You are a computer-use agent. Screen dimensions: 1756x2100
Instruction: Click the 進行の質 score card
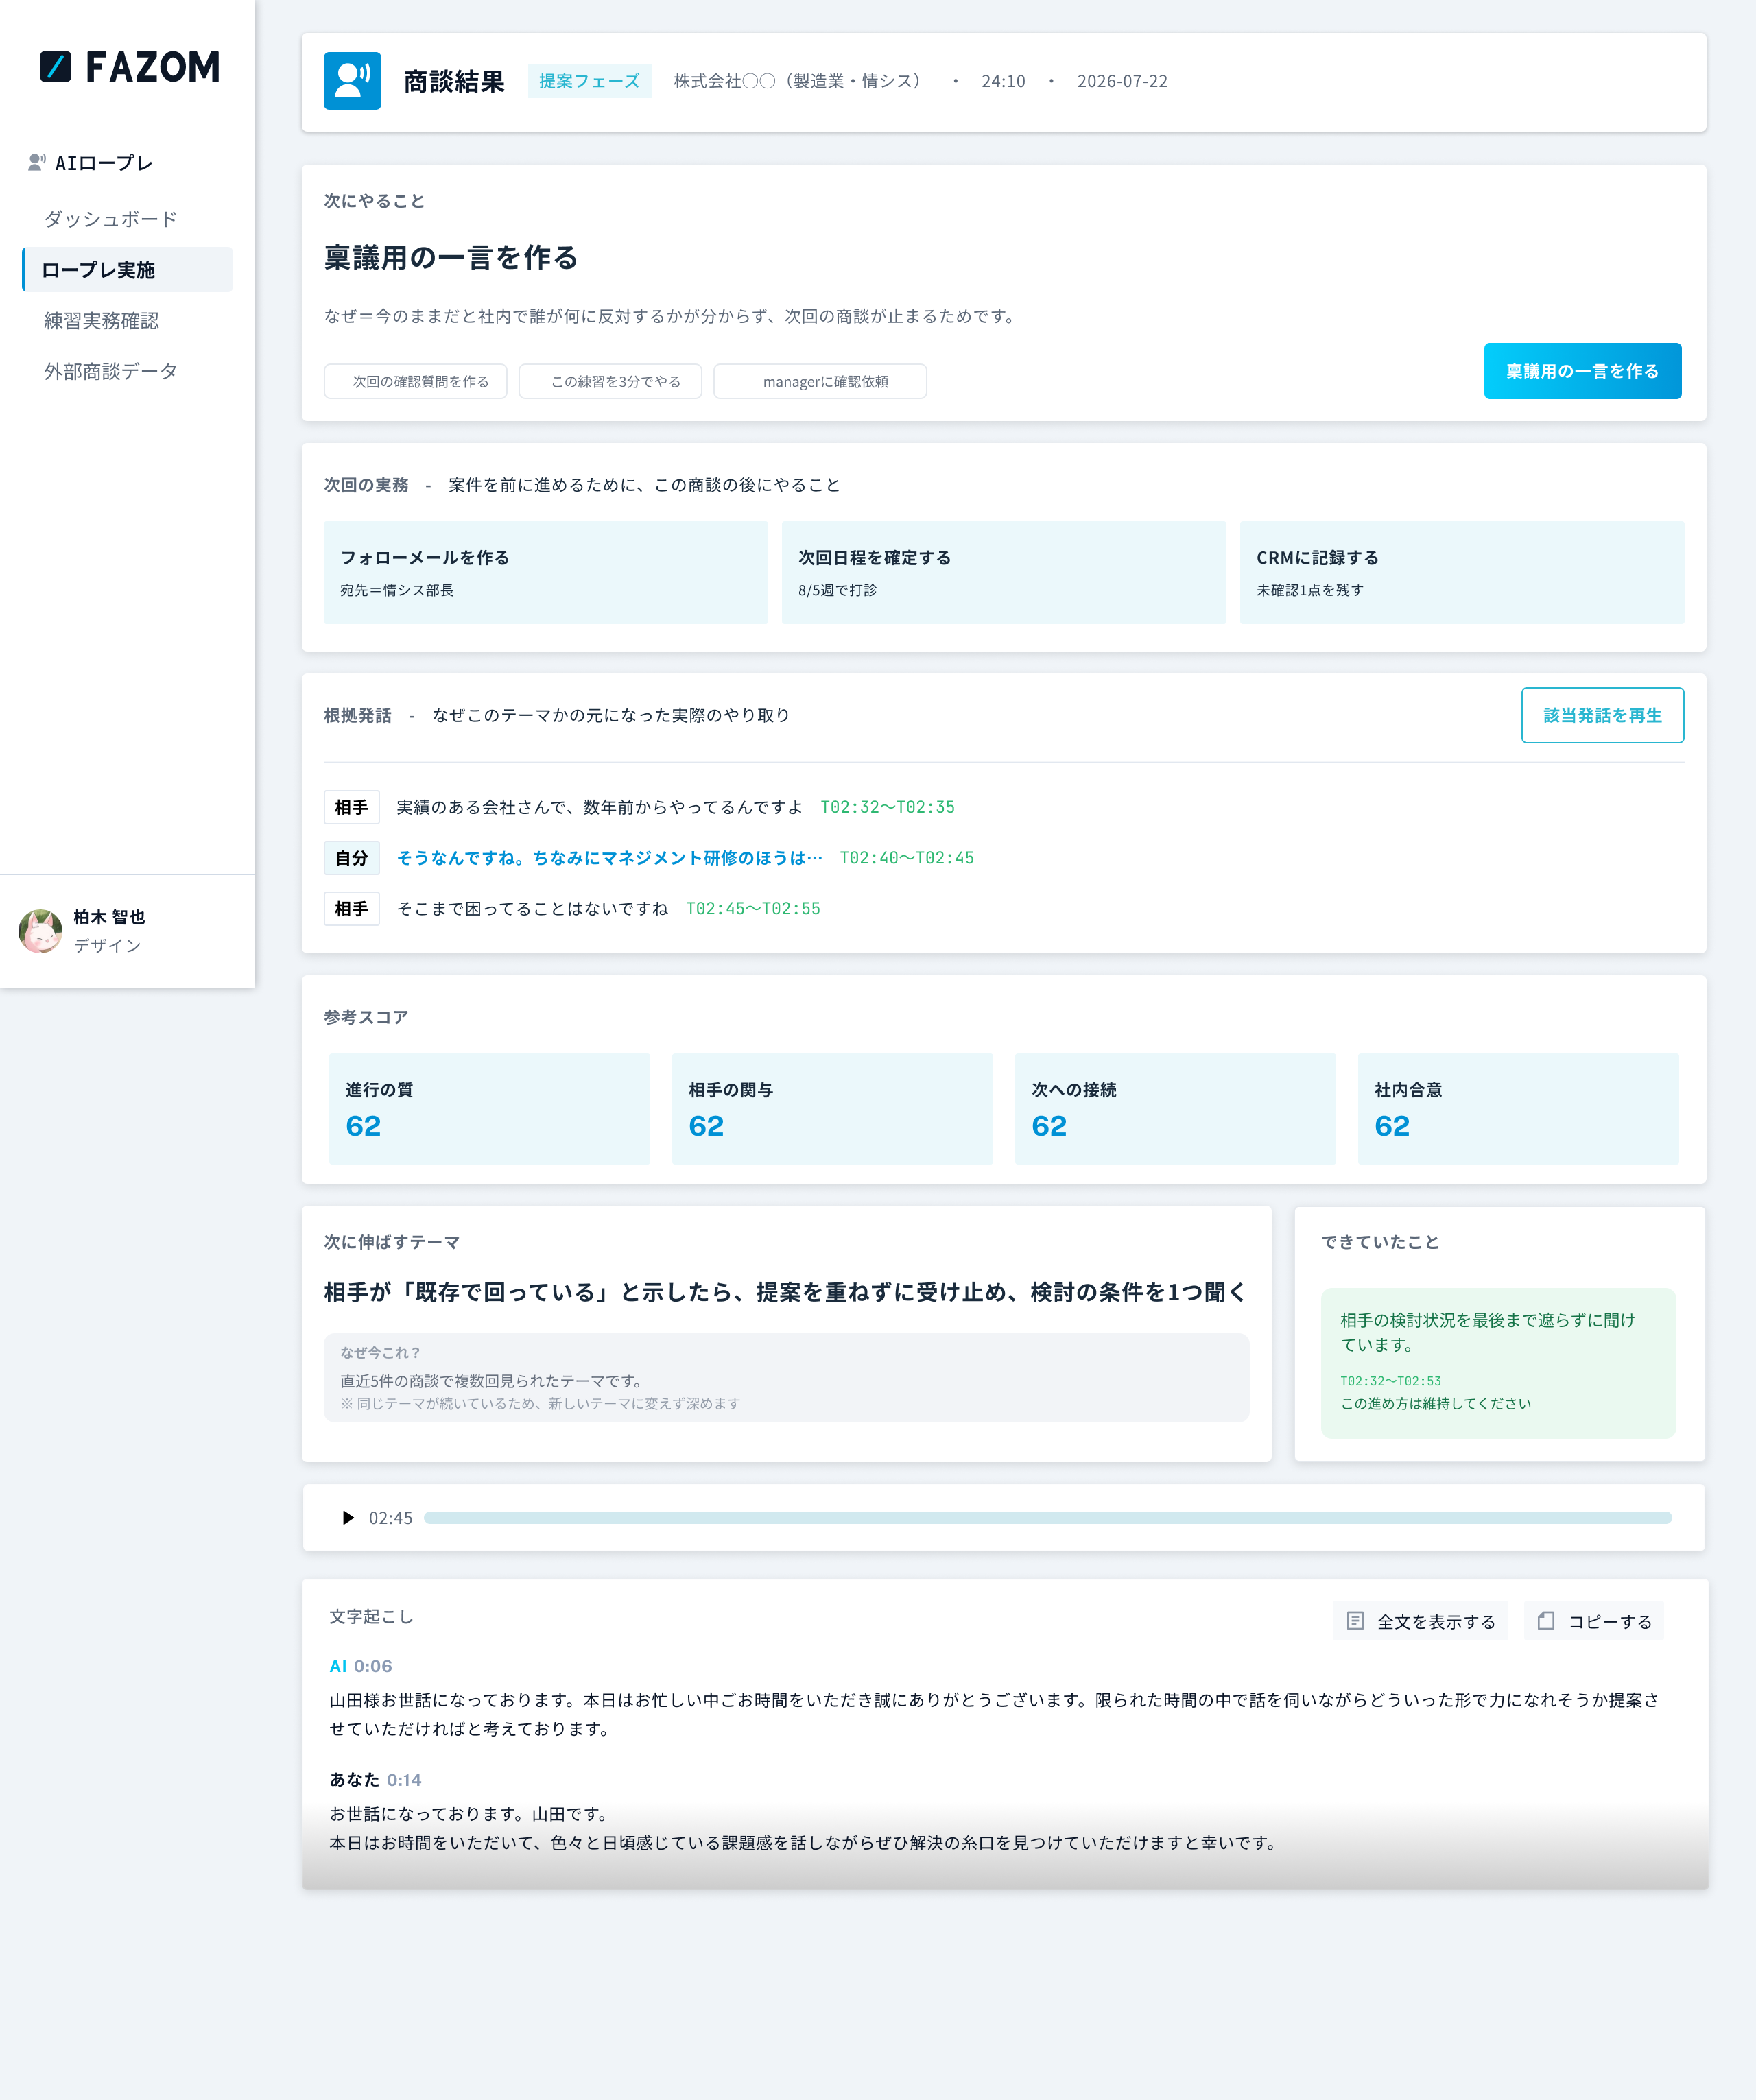489,1109
